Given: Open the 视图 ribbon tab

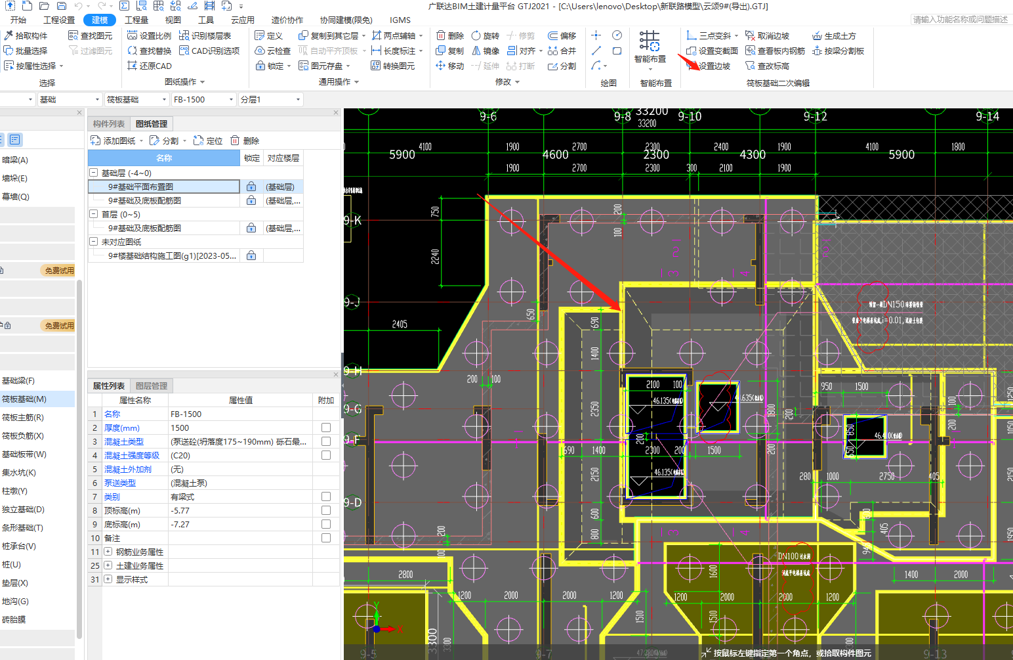Looking at the screenshot, I should tap(173, 20).
